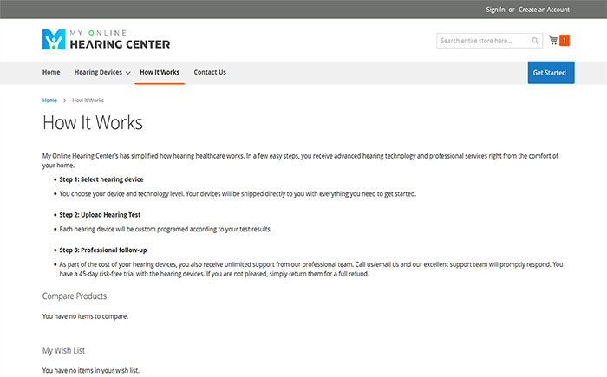The image size is (607, 377).
Task: Click the Step 1: Select hearing device text
Action: [x=101, y=179]
